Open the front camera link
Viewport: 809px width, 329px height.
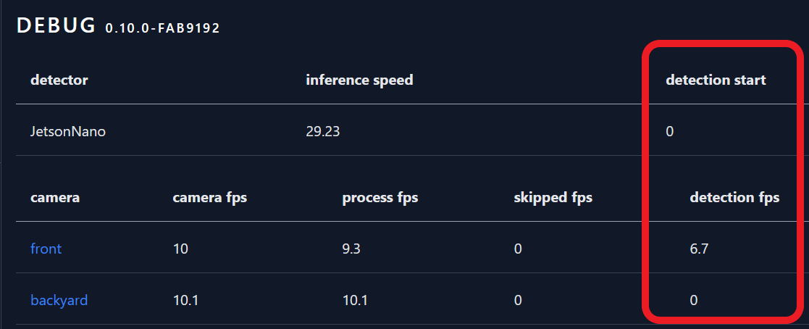point(46,249)
